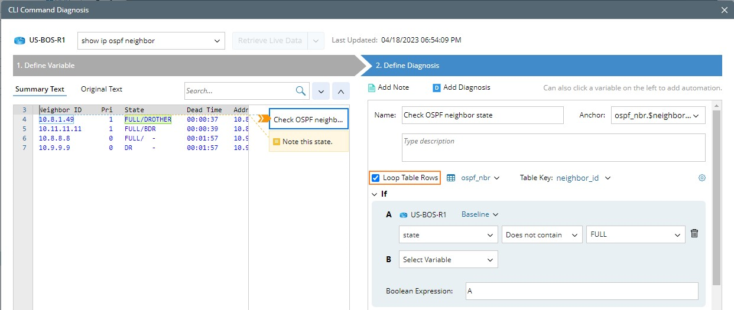
Task: Click the Add Diagnosis link
Action: [x=467, y=87]
